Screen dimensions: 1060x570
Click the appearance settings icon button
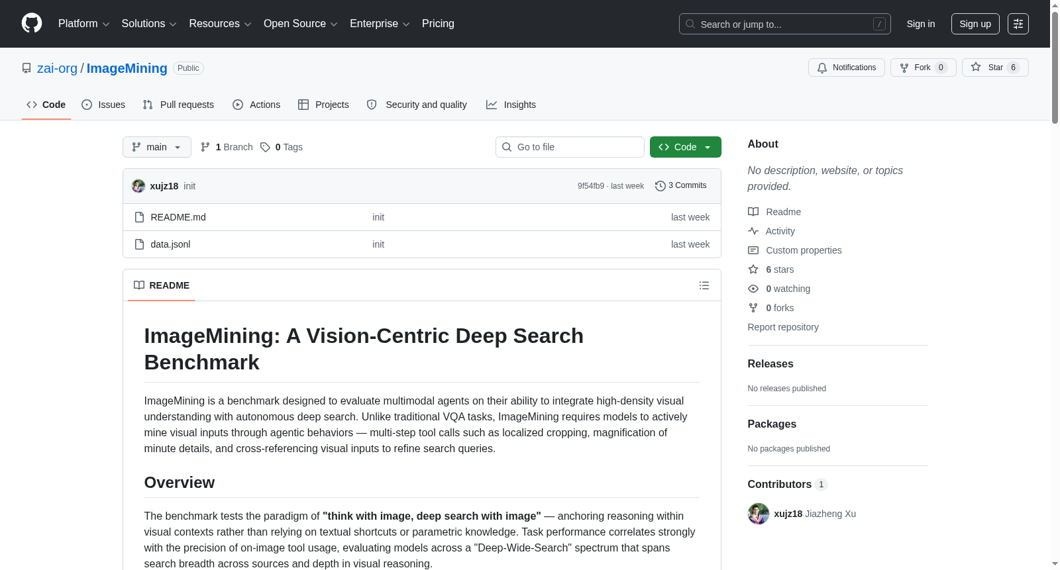click(x=1018, y=24)
